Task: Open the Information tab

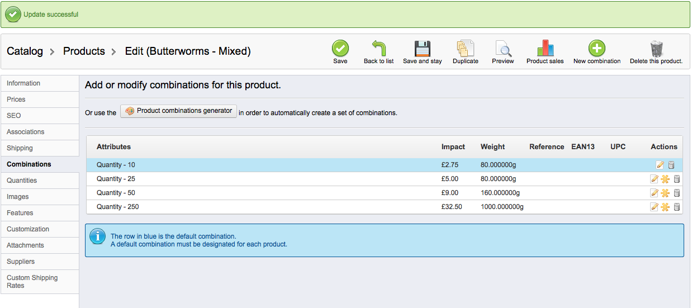Action: pyautogui.click(x=40, y=83)
